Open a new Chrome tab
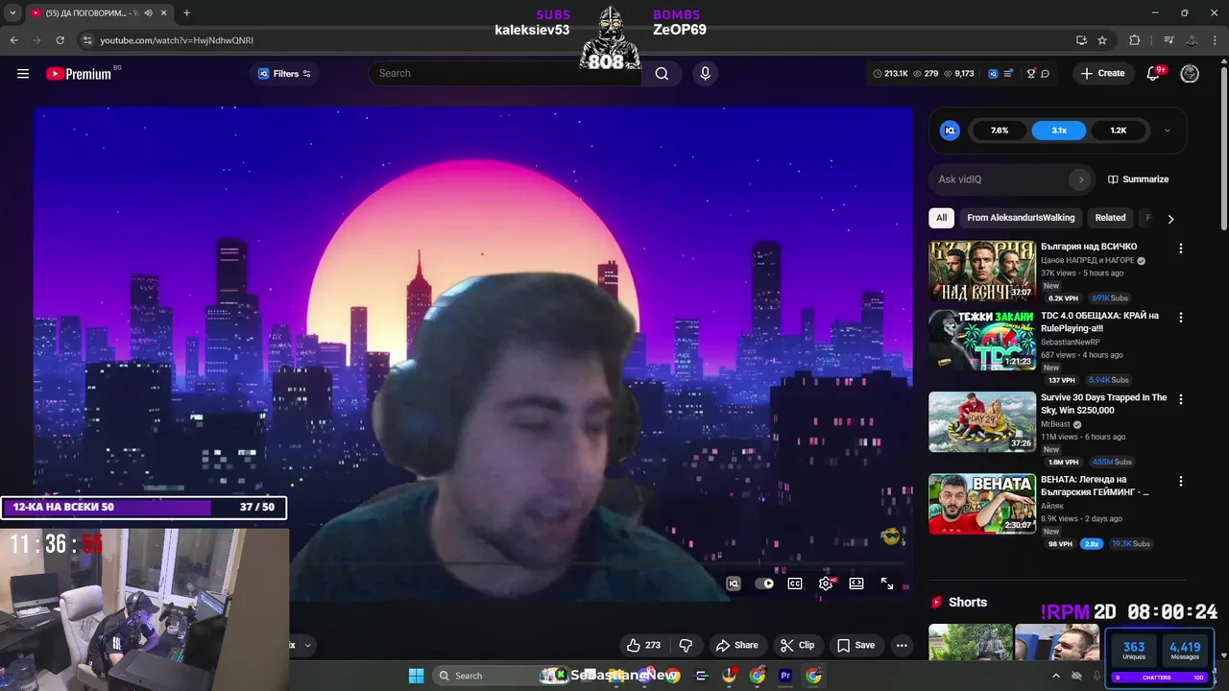This screenshot has width=1229, height=691. click(186, 13)
